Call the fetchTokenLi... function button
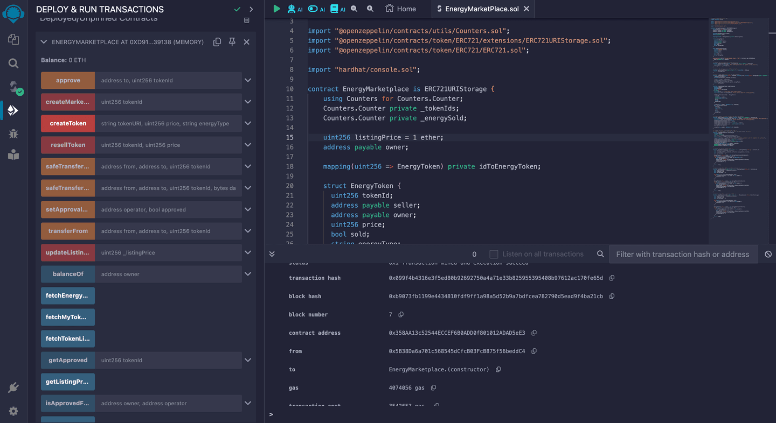776x423 pixels. (x=68, y=339)
